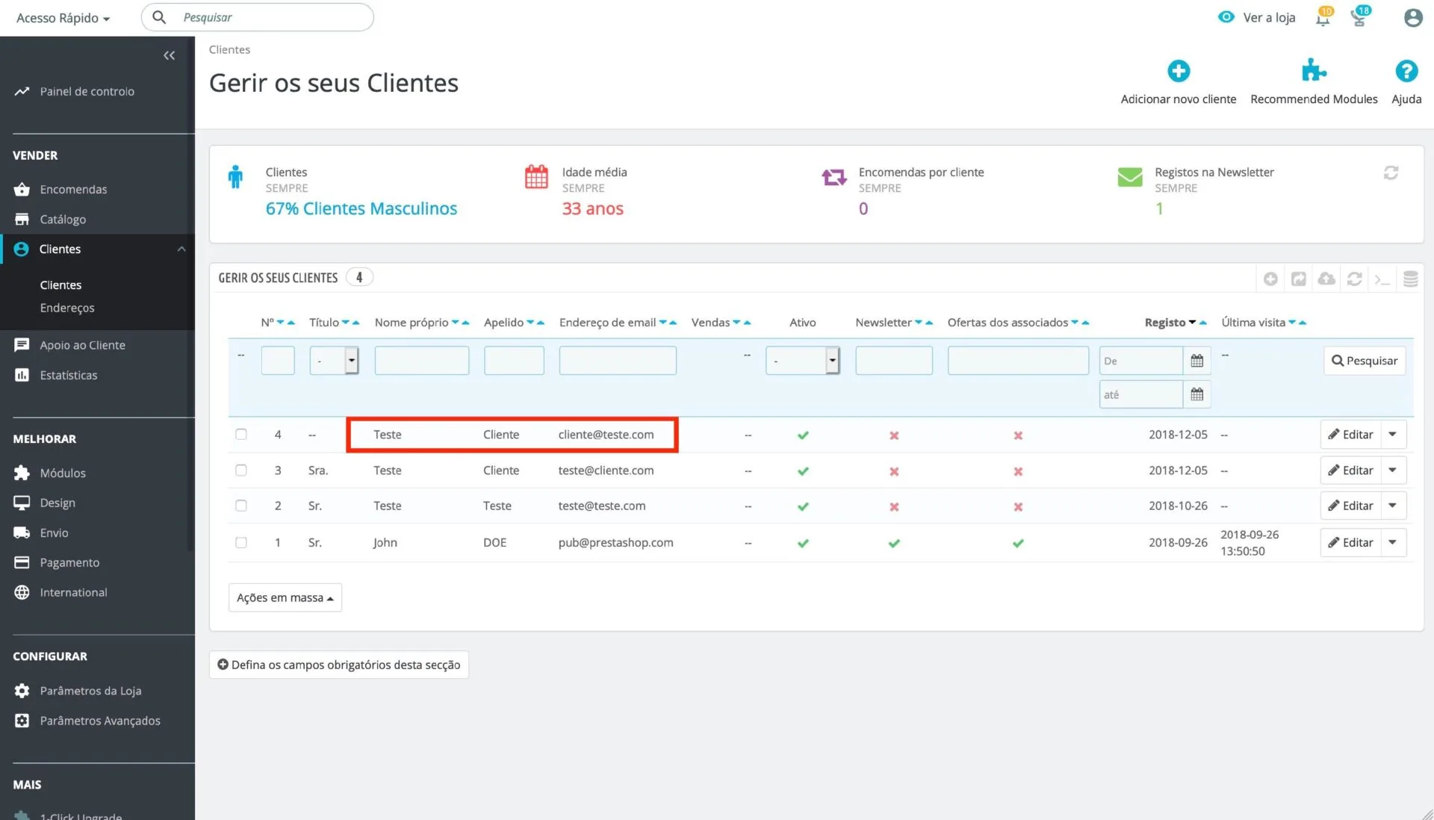Viewport: 1434px width, 820px height.
Task: Click Editar button for teste@teste.com row
Action: 1350,506
